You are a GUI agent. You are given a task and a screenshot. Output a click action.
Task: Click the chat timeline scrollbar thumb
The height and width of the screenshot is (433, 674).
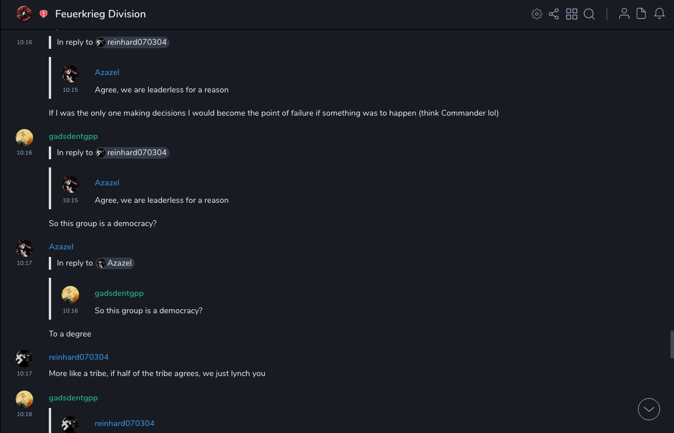point(672,344)
